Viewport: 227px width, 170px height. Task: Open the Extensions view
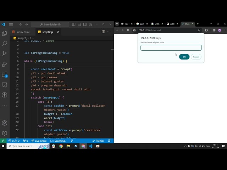coord(5,74)
